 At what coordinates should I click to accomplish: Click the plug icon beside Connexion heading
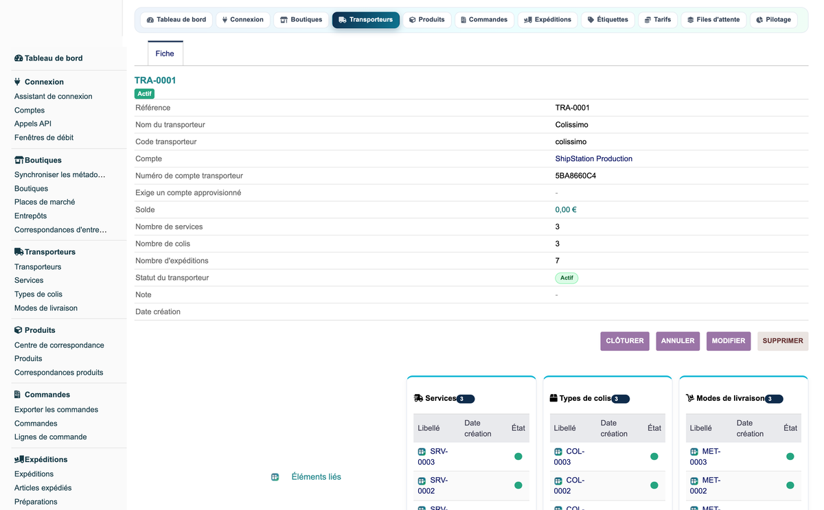tap(18, 82)
